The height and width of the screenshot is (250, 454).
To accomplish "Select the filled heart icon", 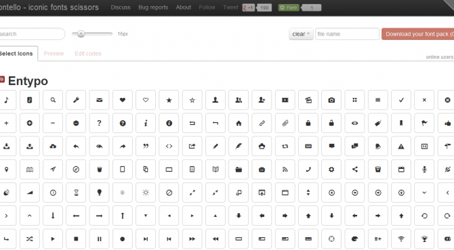I will [123, 100].
